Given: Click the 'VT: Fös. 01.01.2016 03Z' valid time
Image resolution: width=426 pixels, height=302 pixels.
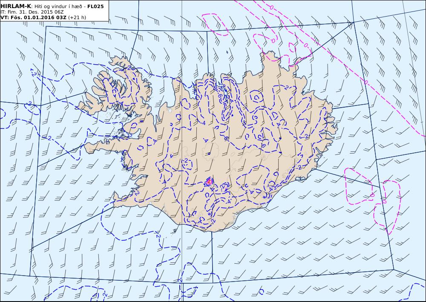Looking at the screenshot, I should point(33,17).
